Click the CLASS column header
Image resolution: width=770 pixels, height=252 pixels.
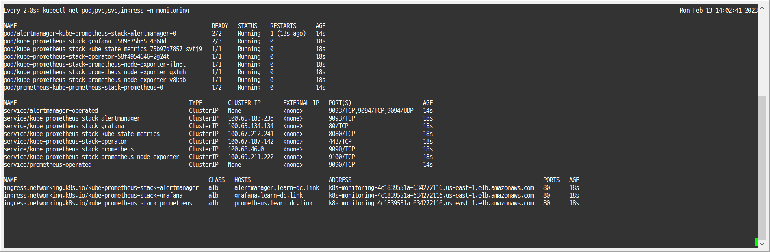[x=217, y=180]
